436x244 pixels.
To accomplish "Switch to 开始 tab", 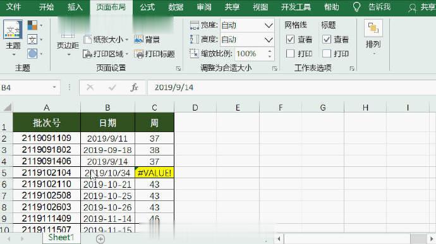I will pyautogui.click(x=46, y=7).
